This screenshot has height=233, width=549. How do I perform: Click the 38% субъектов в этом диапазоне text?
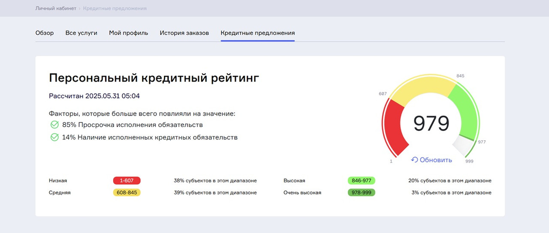[215, 181]
